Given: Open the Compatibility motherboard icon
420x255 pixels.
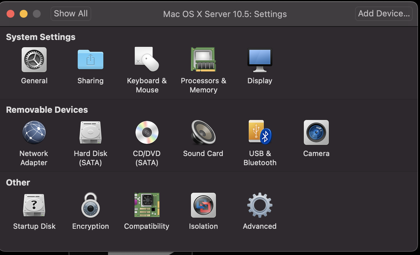Looking at the screenshot, I should [147, 205].
